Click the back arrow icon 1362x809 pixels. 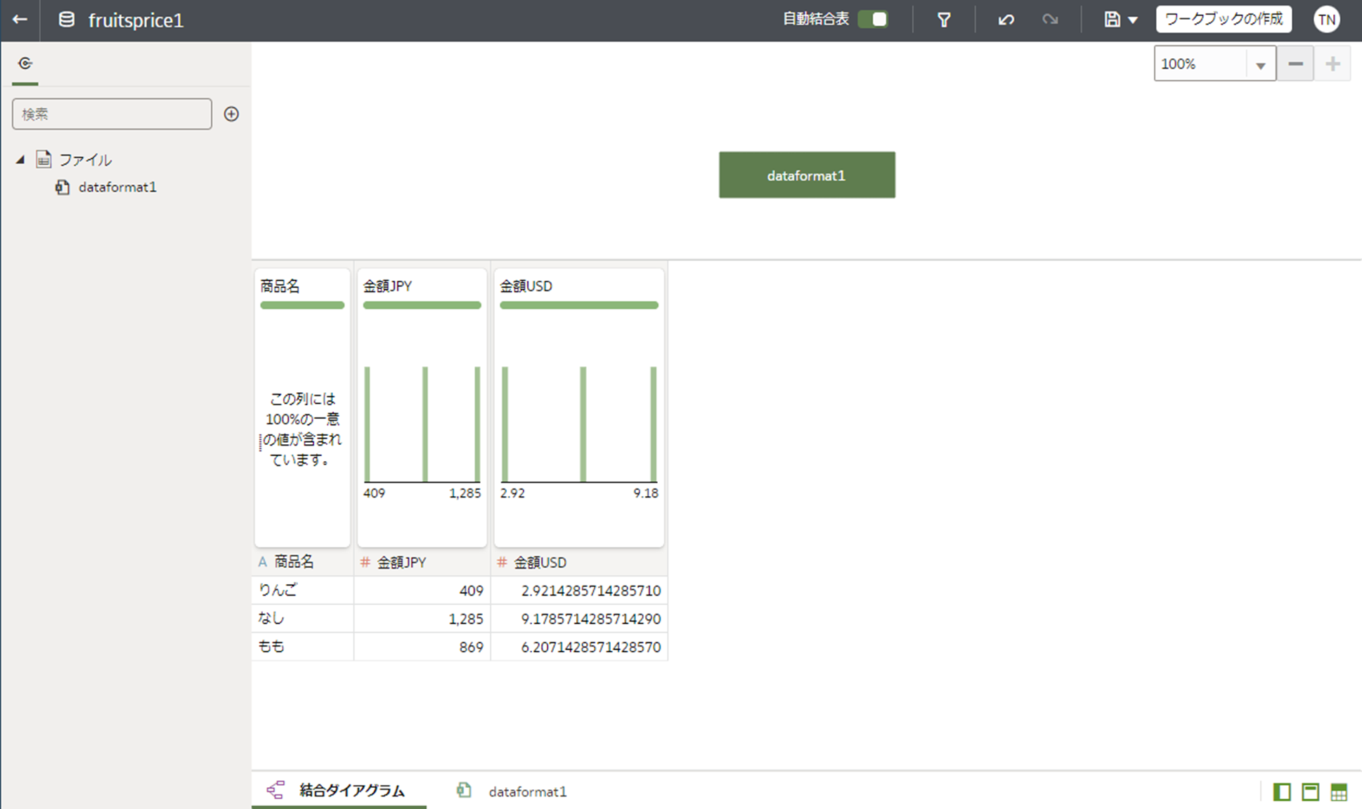pyautogui.click(x=20, y=20)
